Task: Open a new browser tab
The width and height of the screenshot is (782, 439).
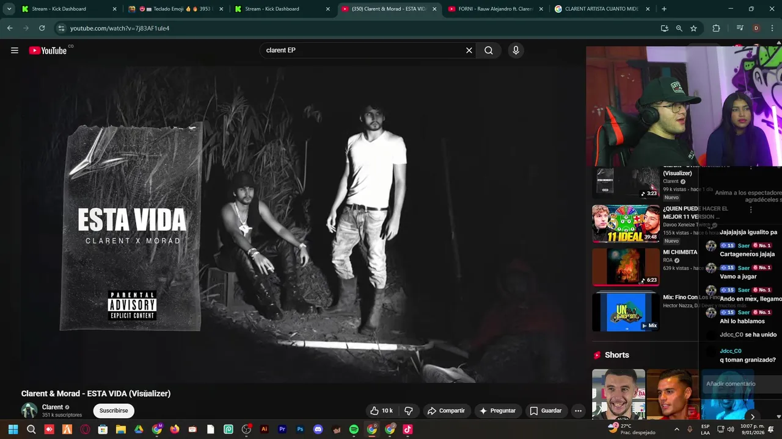Action: tap(664, 9)
